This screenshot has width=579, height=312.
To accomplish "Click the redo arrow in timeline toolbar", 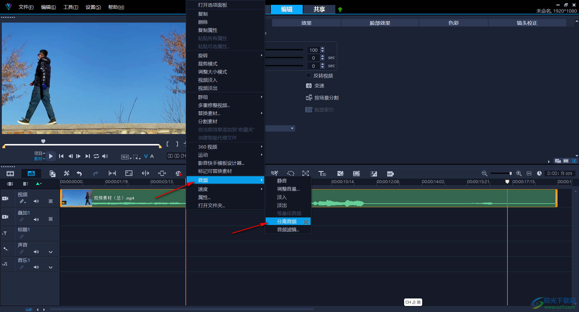I will tap(96, 173).
